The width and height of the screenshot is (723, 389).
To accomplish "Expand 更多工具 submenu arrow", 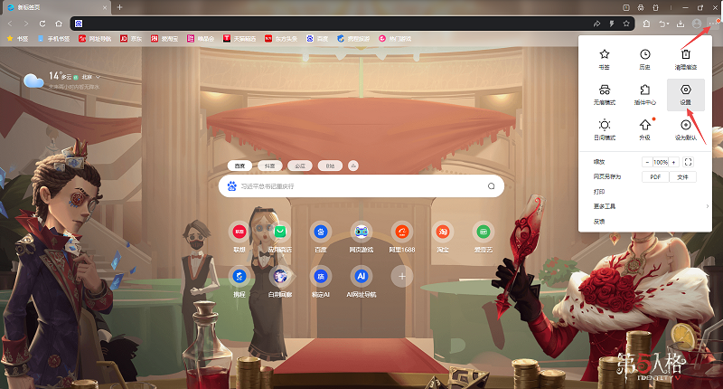I will (708, 206).
